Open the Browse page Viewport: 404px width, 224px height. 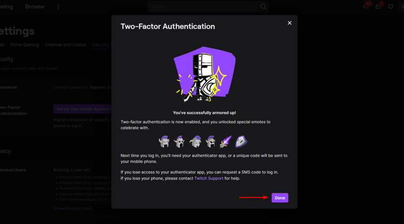(35, 6)
